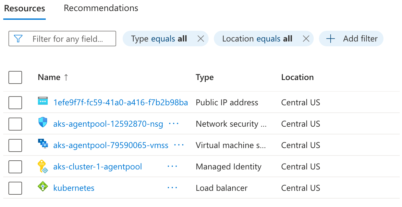Click the Type column header

[x=205, y=77]
